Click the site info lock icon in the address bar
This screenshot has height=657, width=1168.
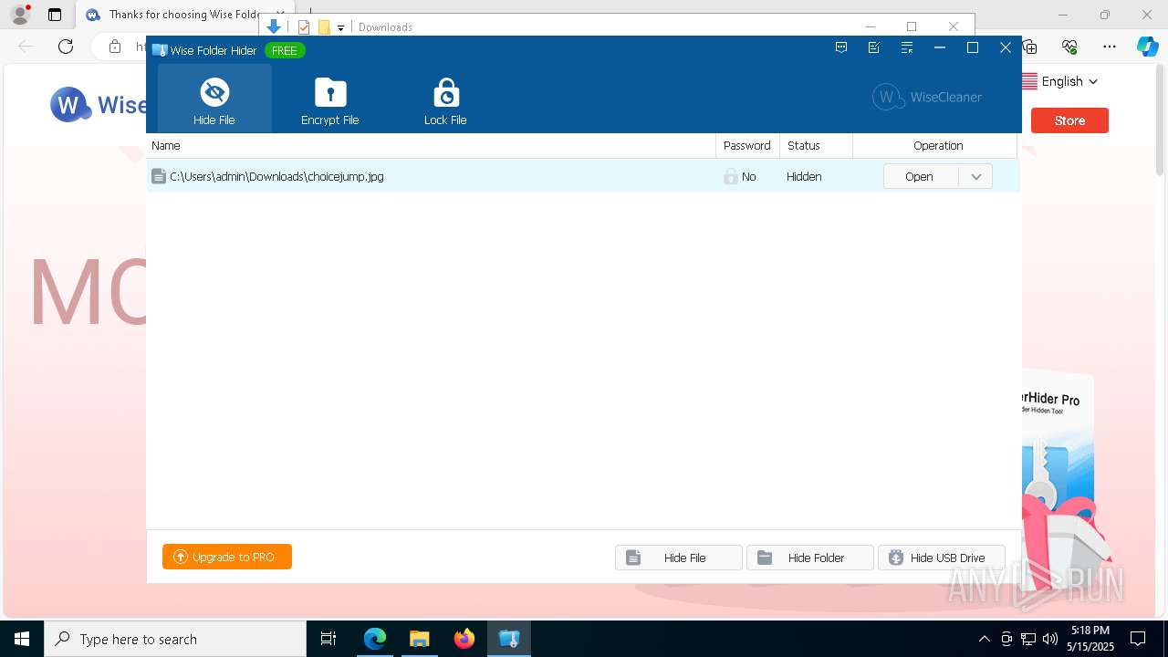(x=115, y=47)
